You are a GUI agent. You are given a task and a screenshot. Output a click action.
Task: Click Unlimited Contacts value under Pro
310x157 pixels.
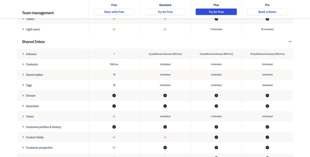(x=267, y=64)
